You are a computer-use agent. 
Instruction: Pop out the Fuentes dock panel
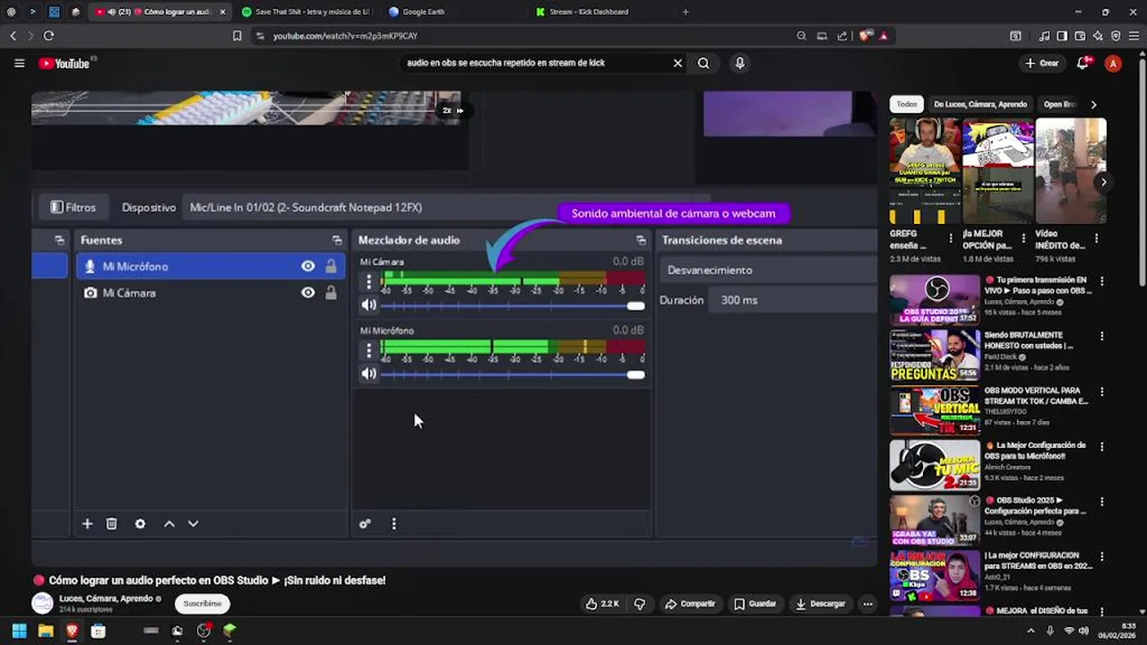[337, 240]
